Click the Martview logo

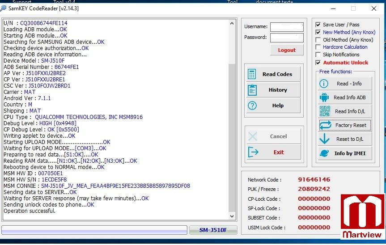(362, 216)
